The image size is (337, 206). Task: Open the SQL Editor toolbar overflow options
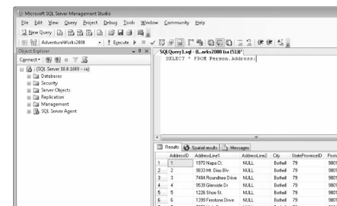point(288,44)
